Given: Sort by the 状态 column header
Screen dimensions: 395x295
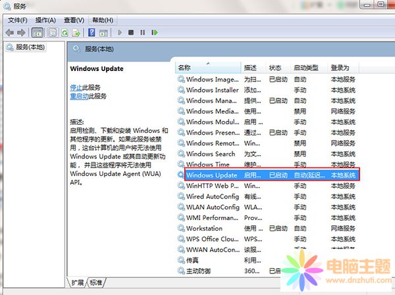Looking at the screenshot, I should tap(278, 68).
